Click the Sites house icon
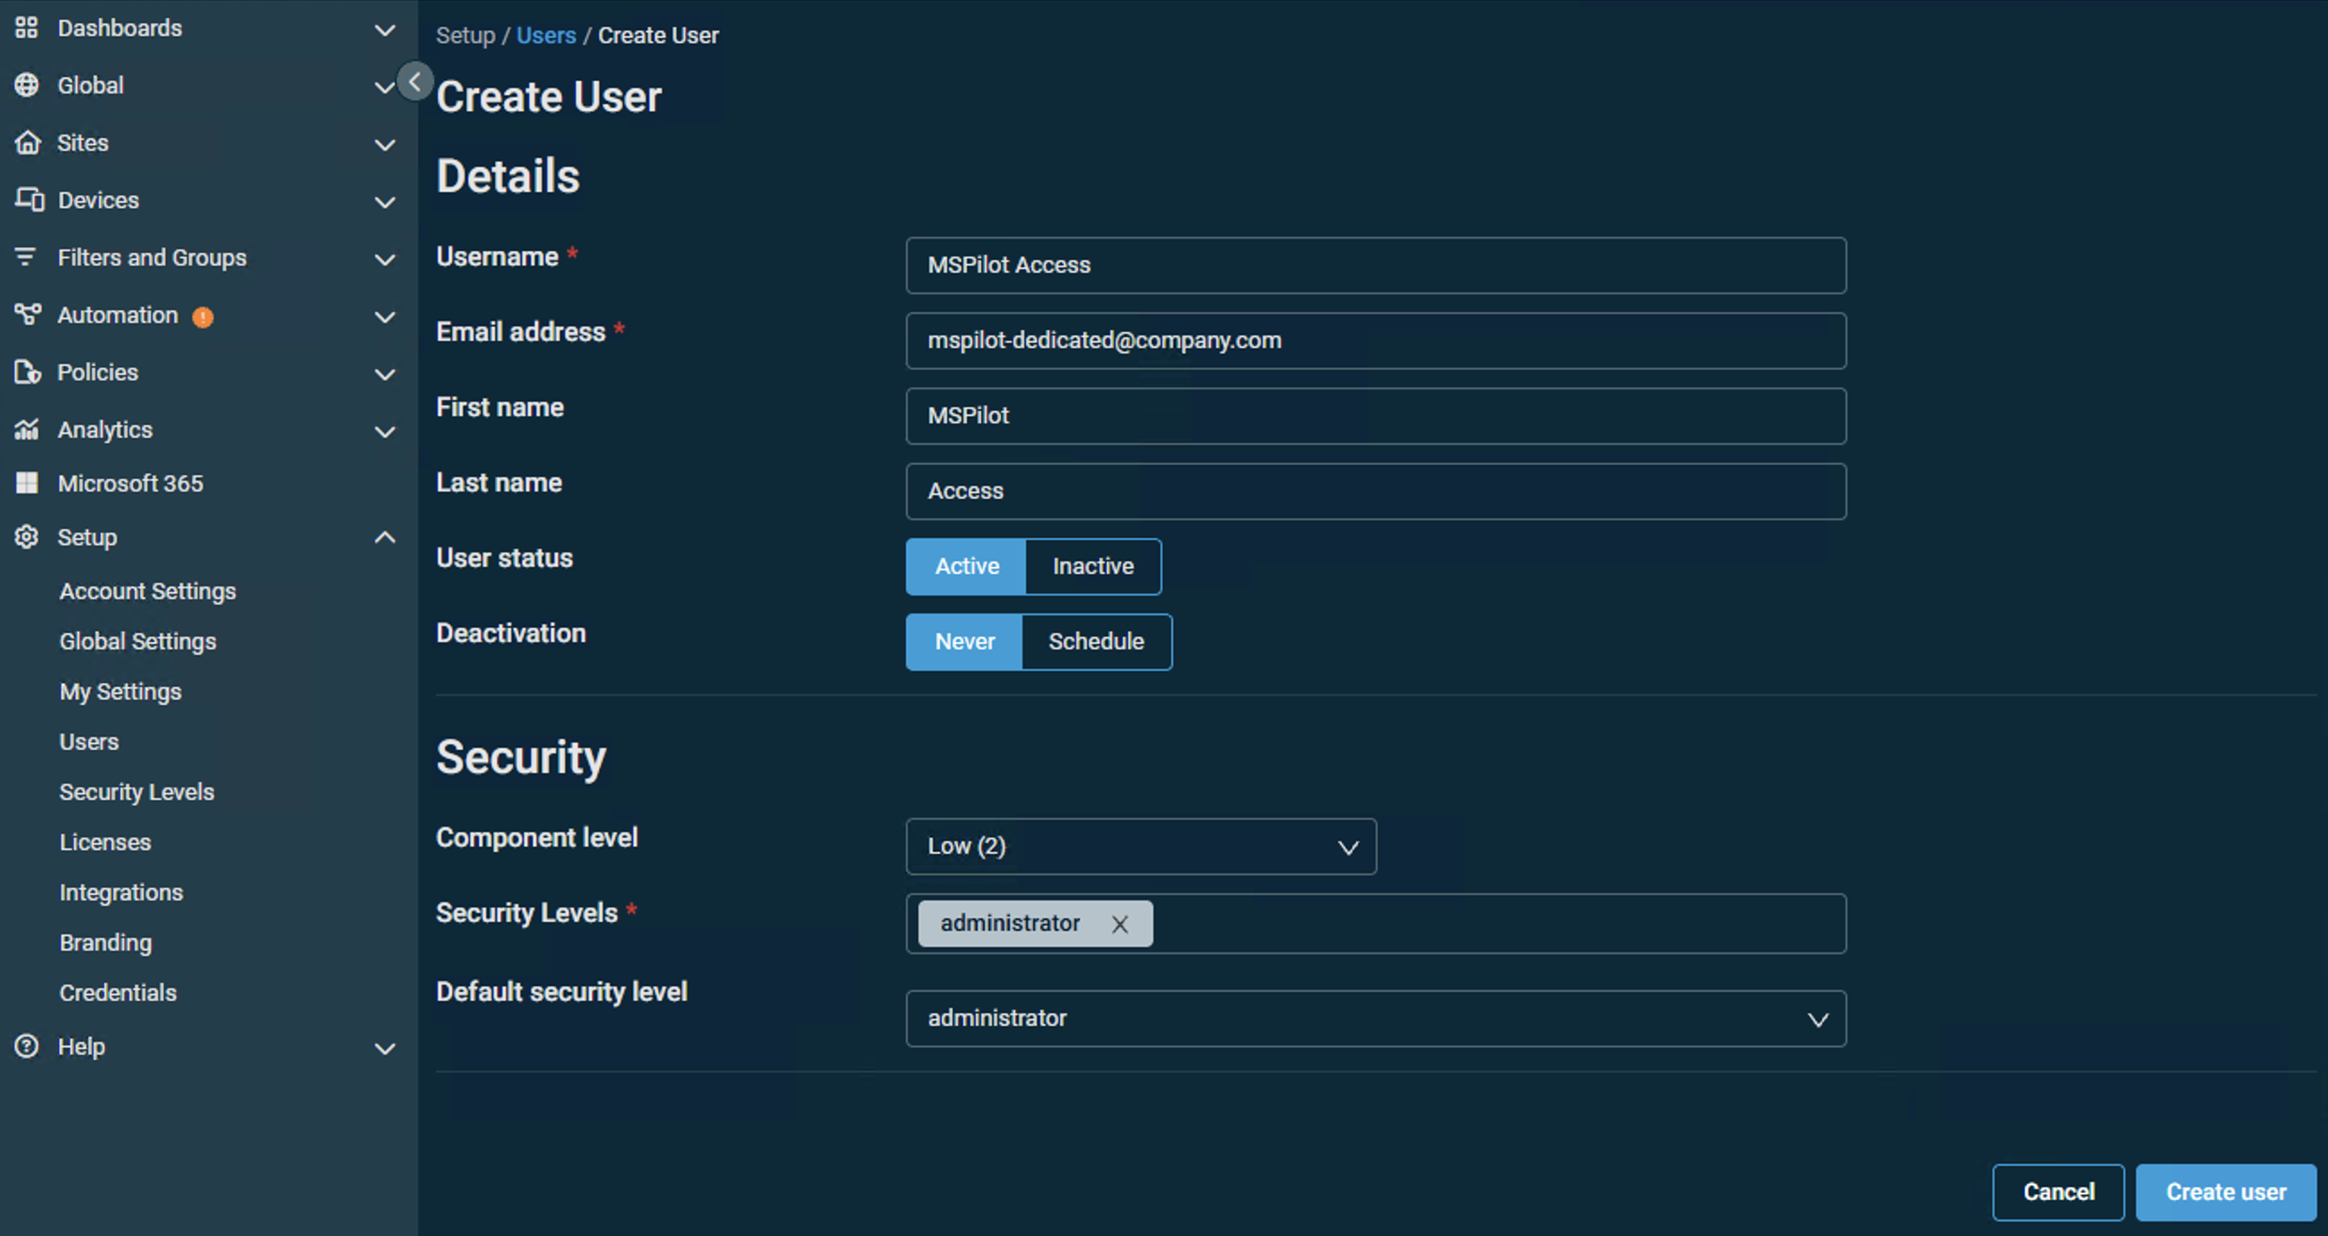This screenshot has width=2328, height=1236. 28,143
